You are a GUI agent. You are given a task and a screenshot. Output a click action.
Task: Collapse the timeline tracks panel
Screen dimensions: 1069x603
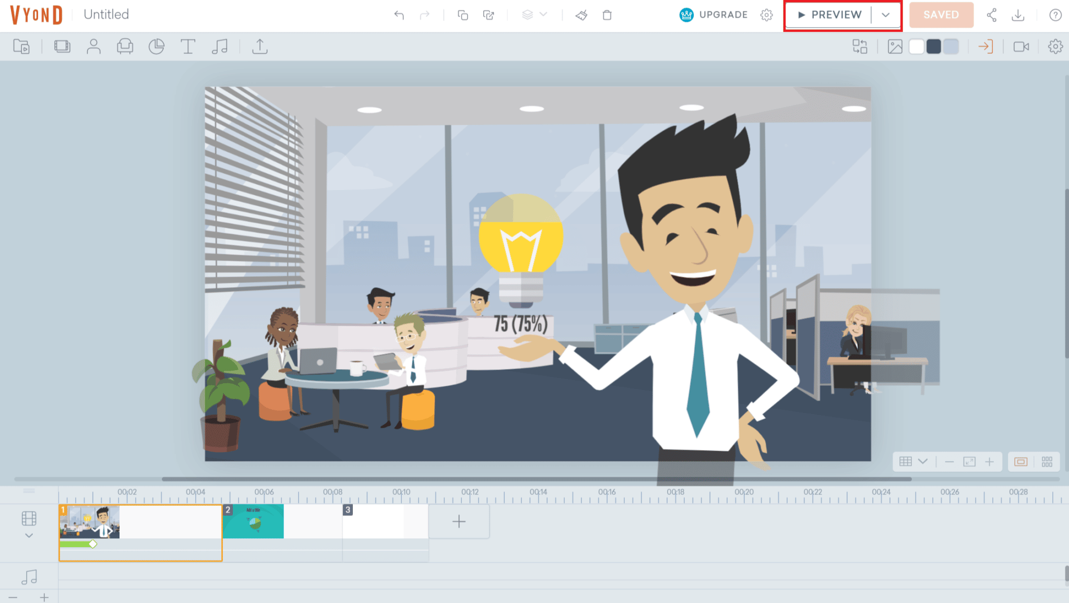click(x=29, y=535)
